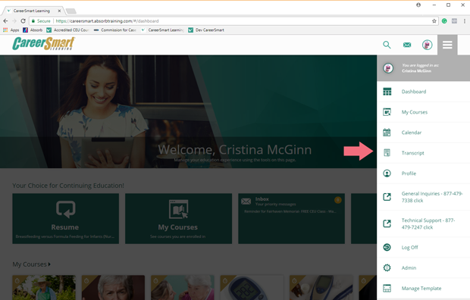Click the Log Off arrow icon
Image resolution: width=470 pixels, height=300 pixels.
[387, 247]
